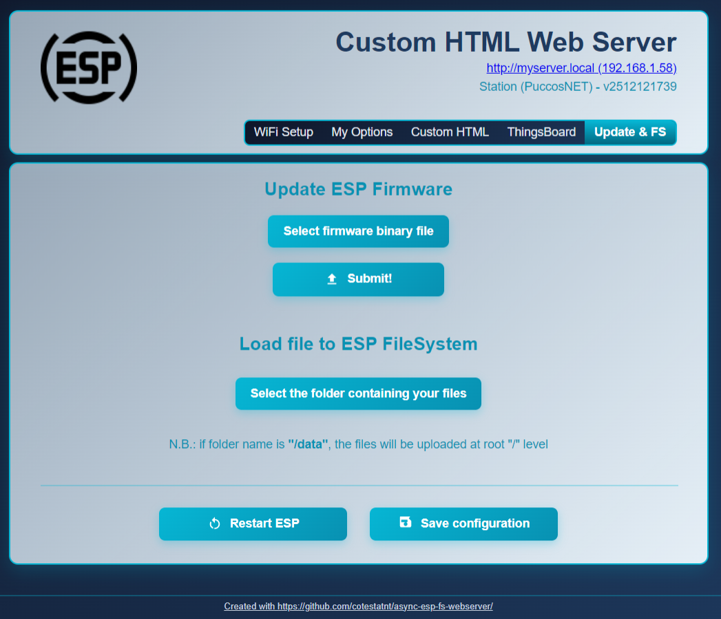Select the folder containing your files
721x619 pixels.
coord(358,394)
